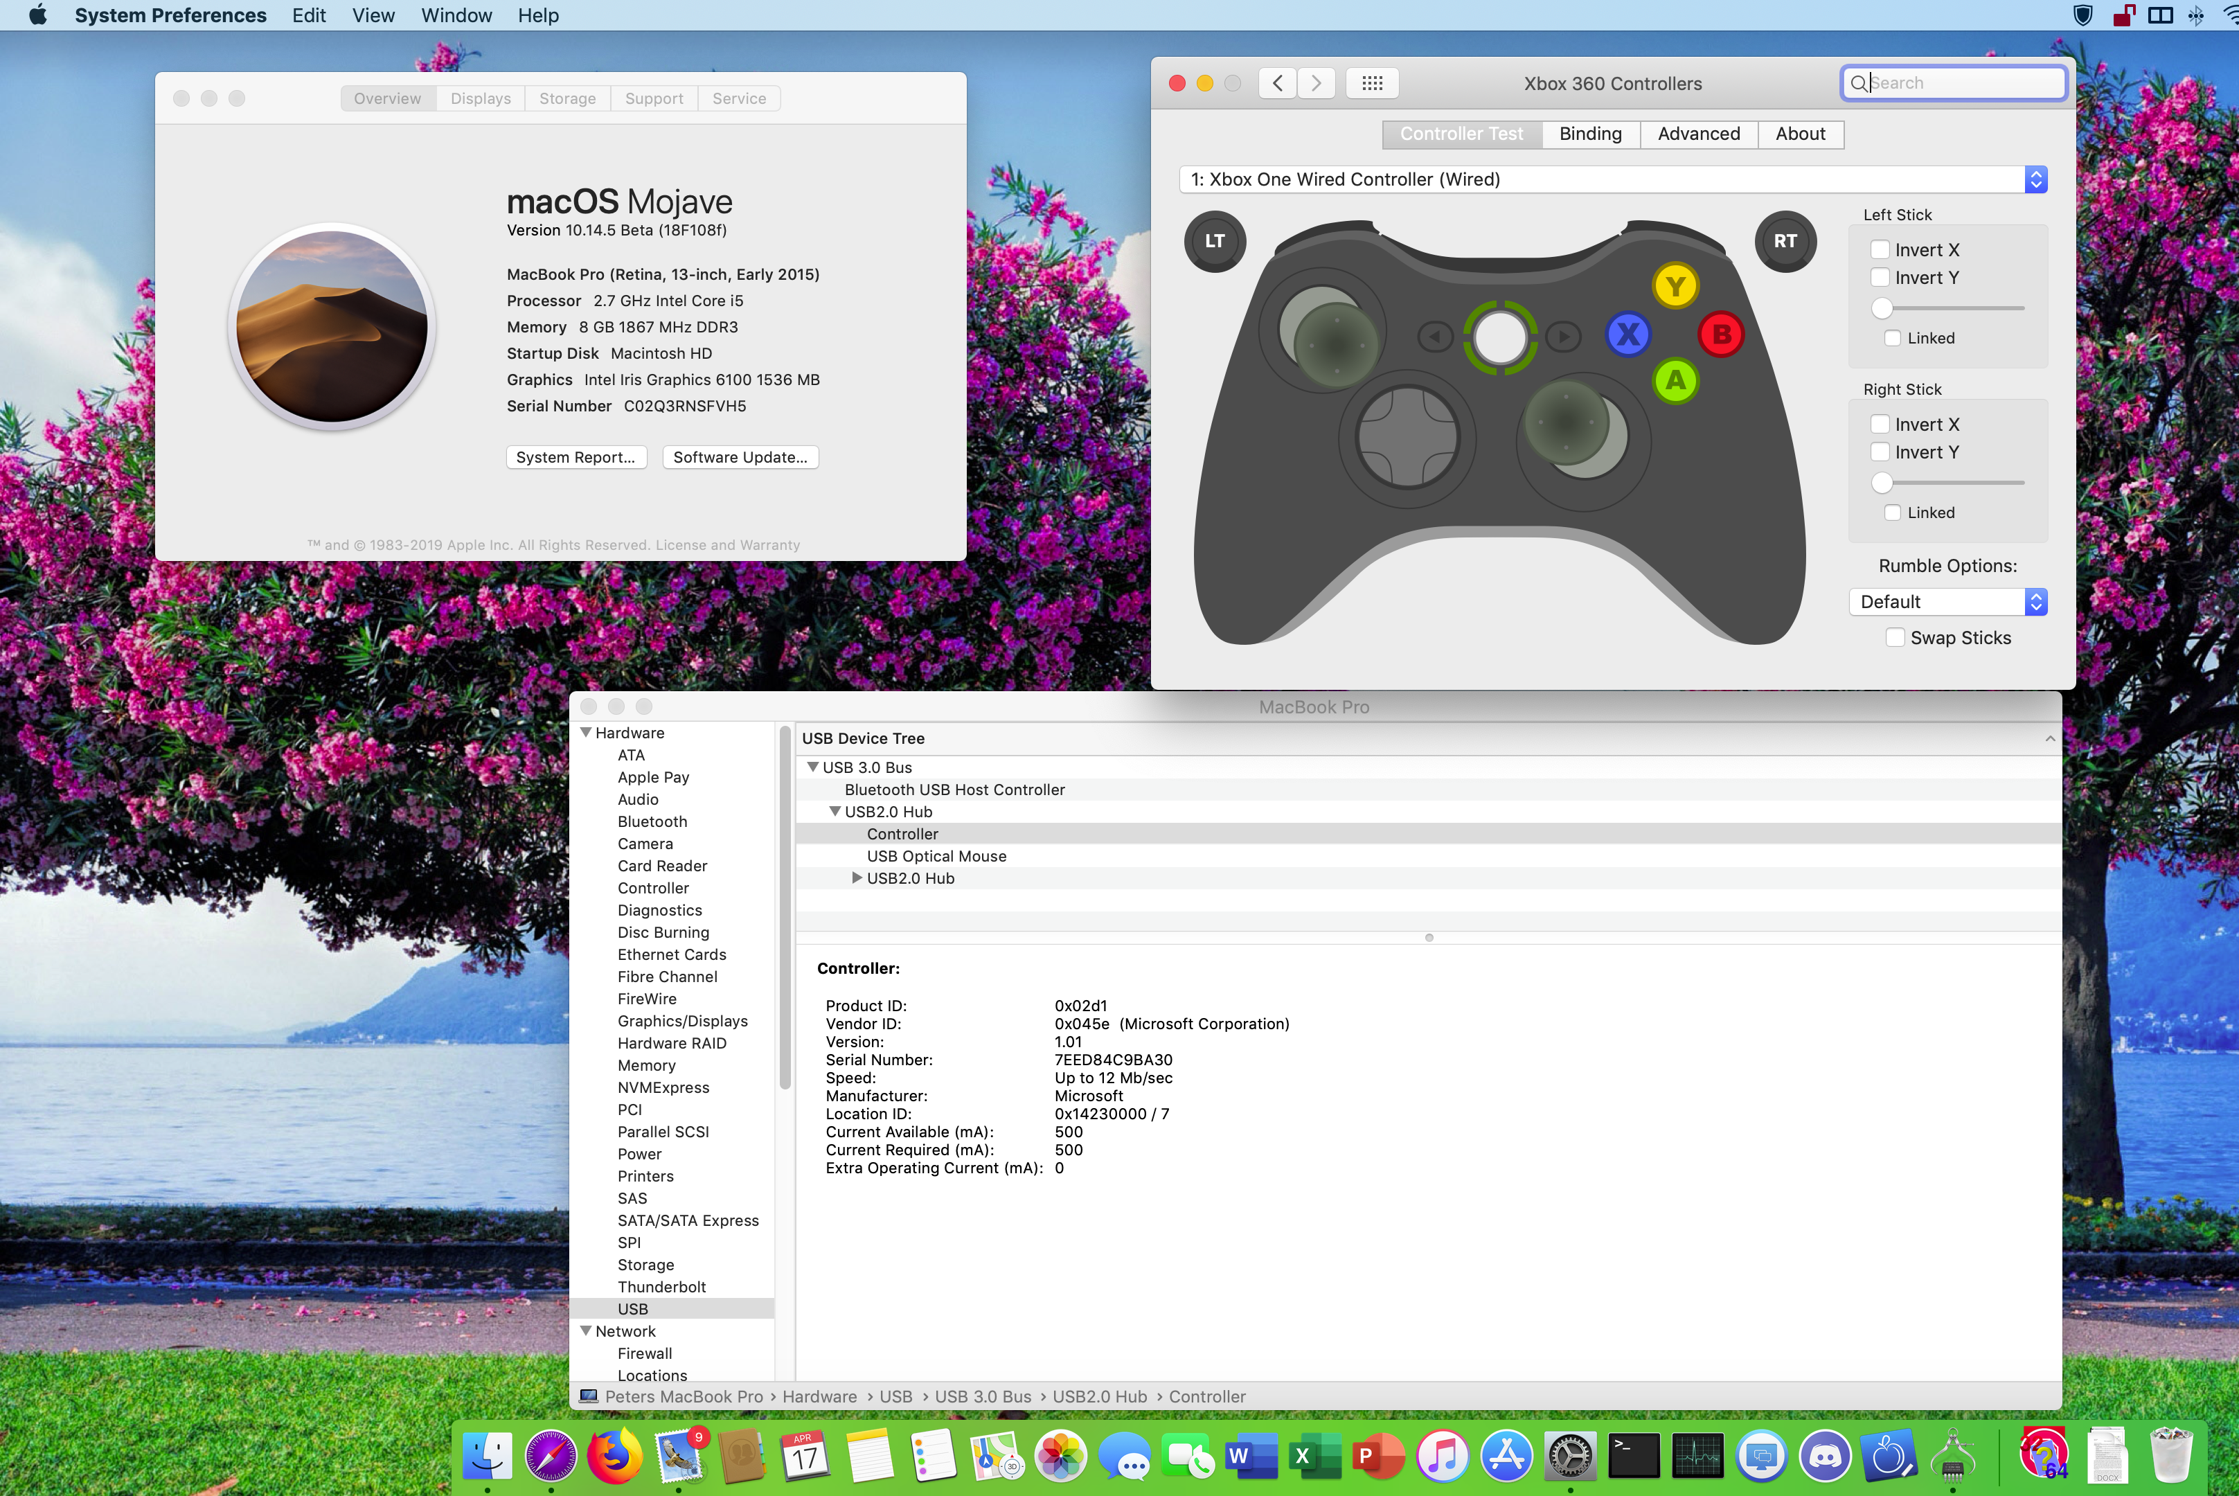
Task: Collapse the Network sidebar section
Action: click(586, 1331)
